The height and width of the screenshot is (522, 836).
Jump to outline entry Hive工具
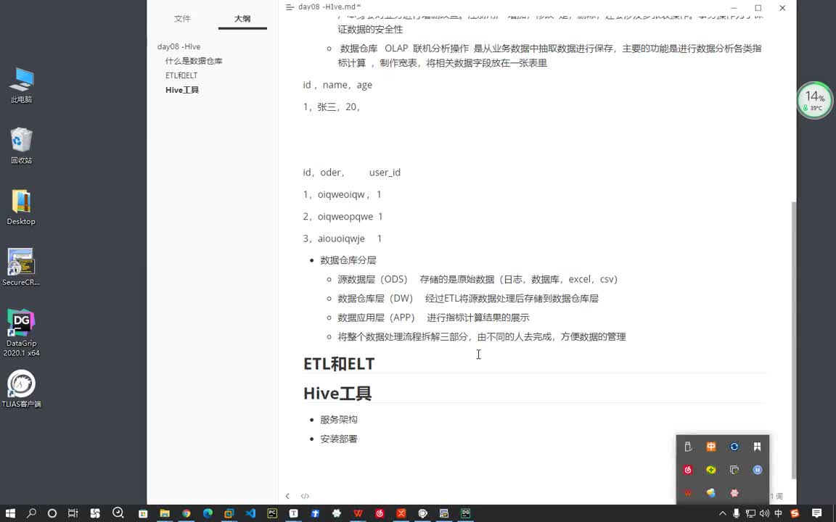182,90
